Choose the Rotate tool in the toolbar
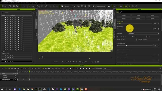This screenshot has width=162, height=91. (37, 6)
